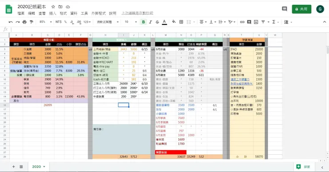The width and height of the screenshot is (329, 172).
Task: Open the 說明 menu
Action: click(112, 13)
